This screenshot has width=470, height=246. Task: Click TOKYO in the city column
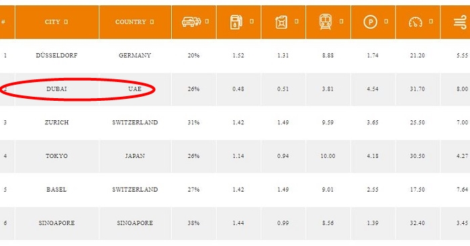coord(56,156)
